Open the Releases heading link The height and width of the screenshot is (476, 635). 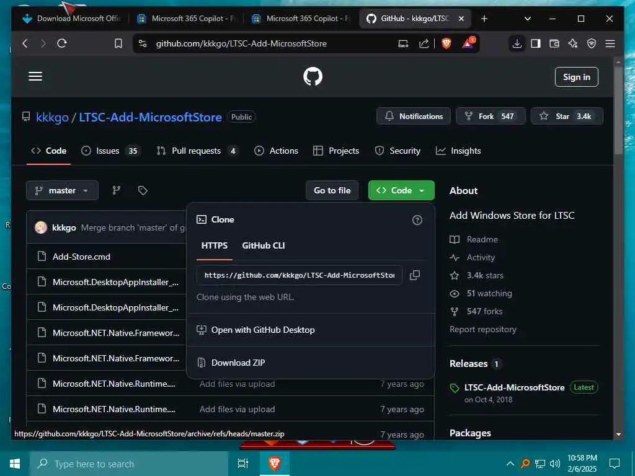[474, 363]
